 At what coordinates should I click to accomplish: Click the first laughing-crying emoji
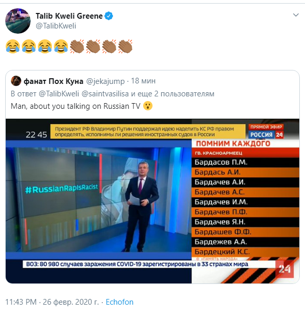[12, 46]
